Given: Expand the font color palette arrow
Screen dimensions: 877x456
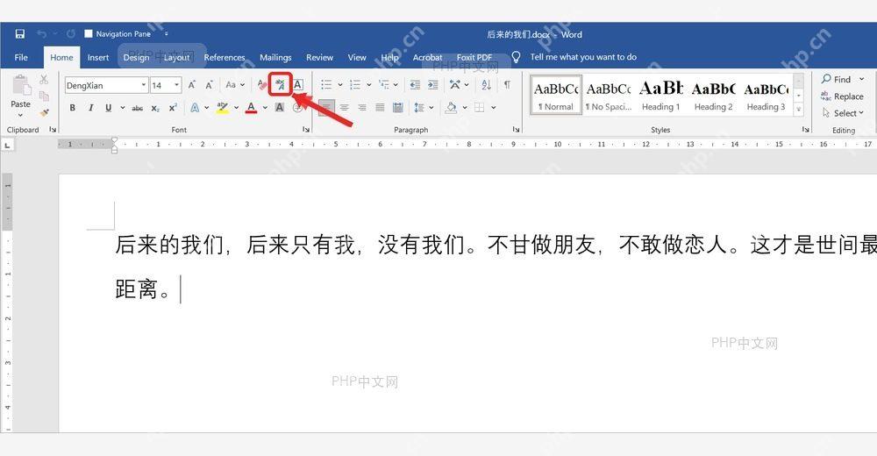Looking at the screenshot, I should [x=265, y=108].
